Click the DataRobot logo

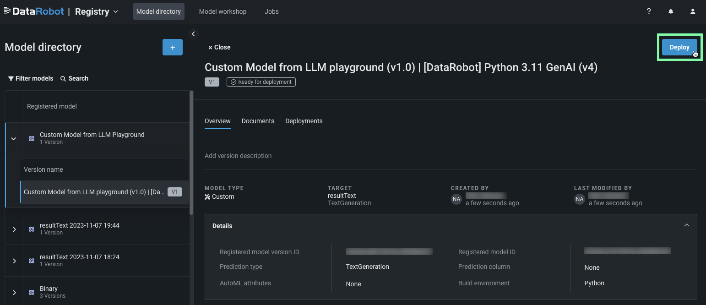point(34,11)
